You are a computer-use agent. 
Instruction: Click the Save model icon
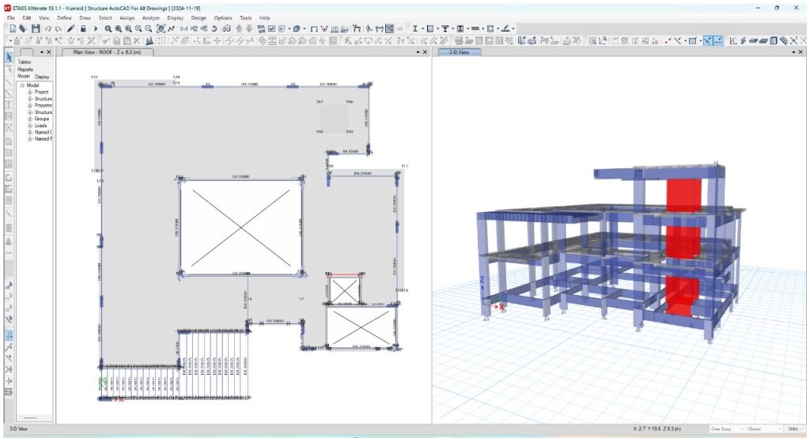[36, 28]
